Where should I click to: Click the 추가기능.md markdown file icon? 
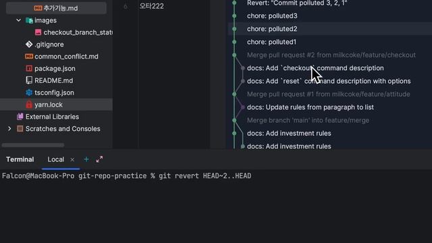point(38,8)
